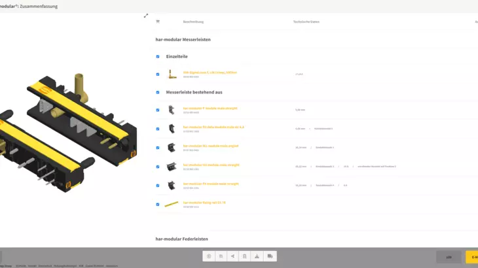
Task: Click the shopping cart column icon
Action: coord(158,22)
